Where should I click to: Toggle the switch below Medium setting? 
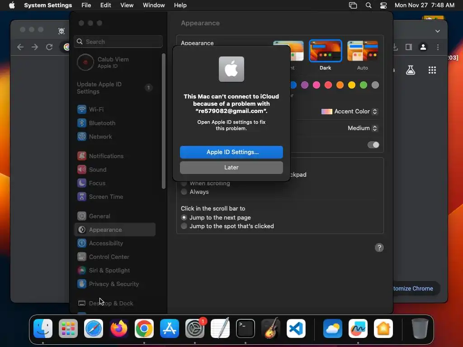(x=373, y=145)
